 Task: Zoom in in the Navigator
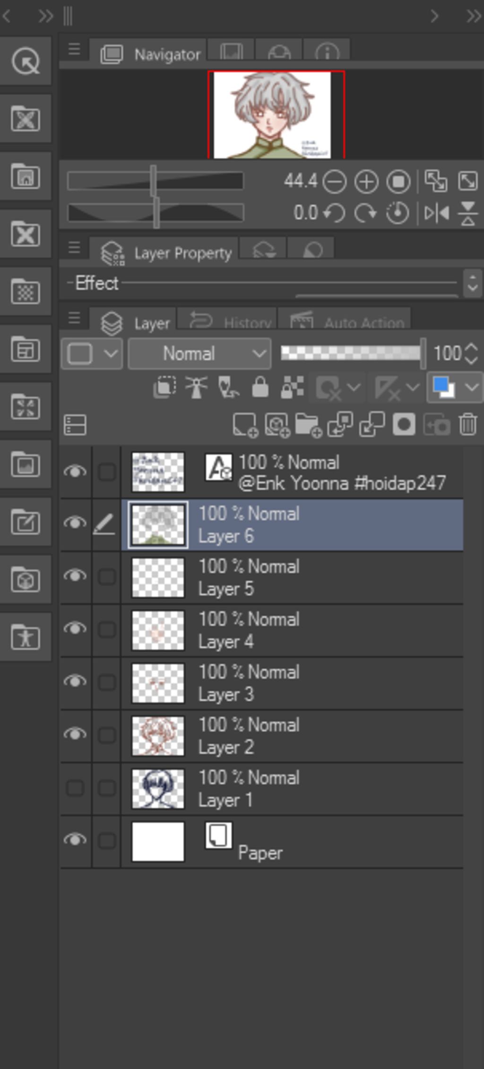point(366,182)
